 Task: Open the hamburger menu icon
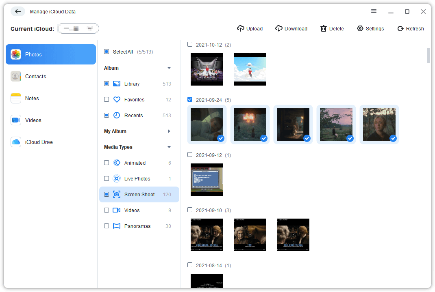click(x=374, y=11)
